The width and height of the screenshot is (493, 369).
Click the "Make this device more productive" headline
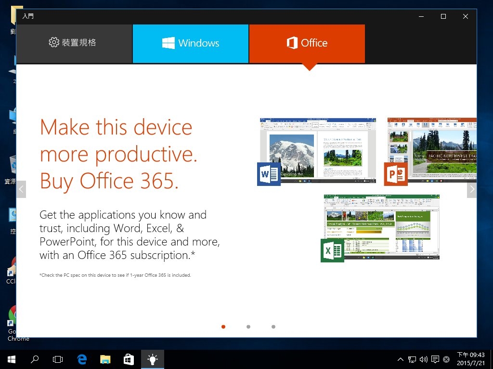(x=118, y=154)
